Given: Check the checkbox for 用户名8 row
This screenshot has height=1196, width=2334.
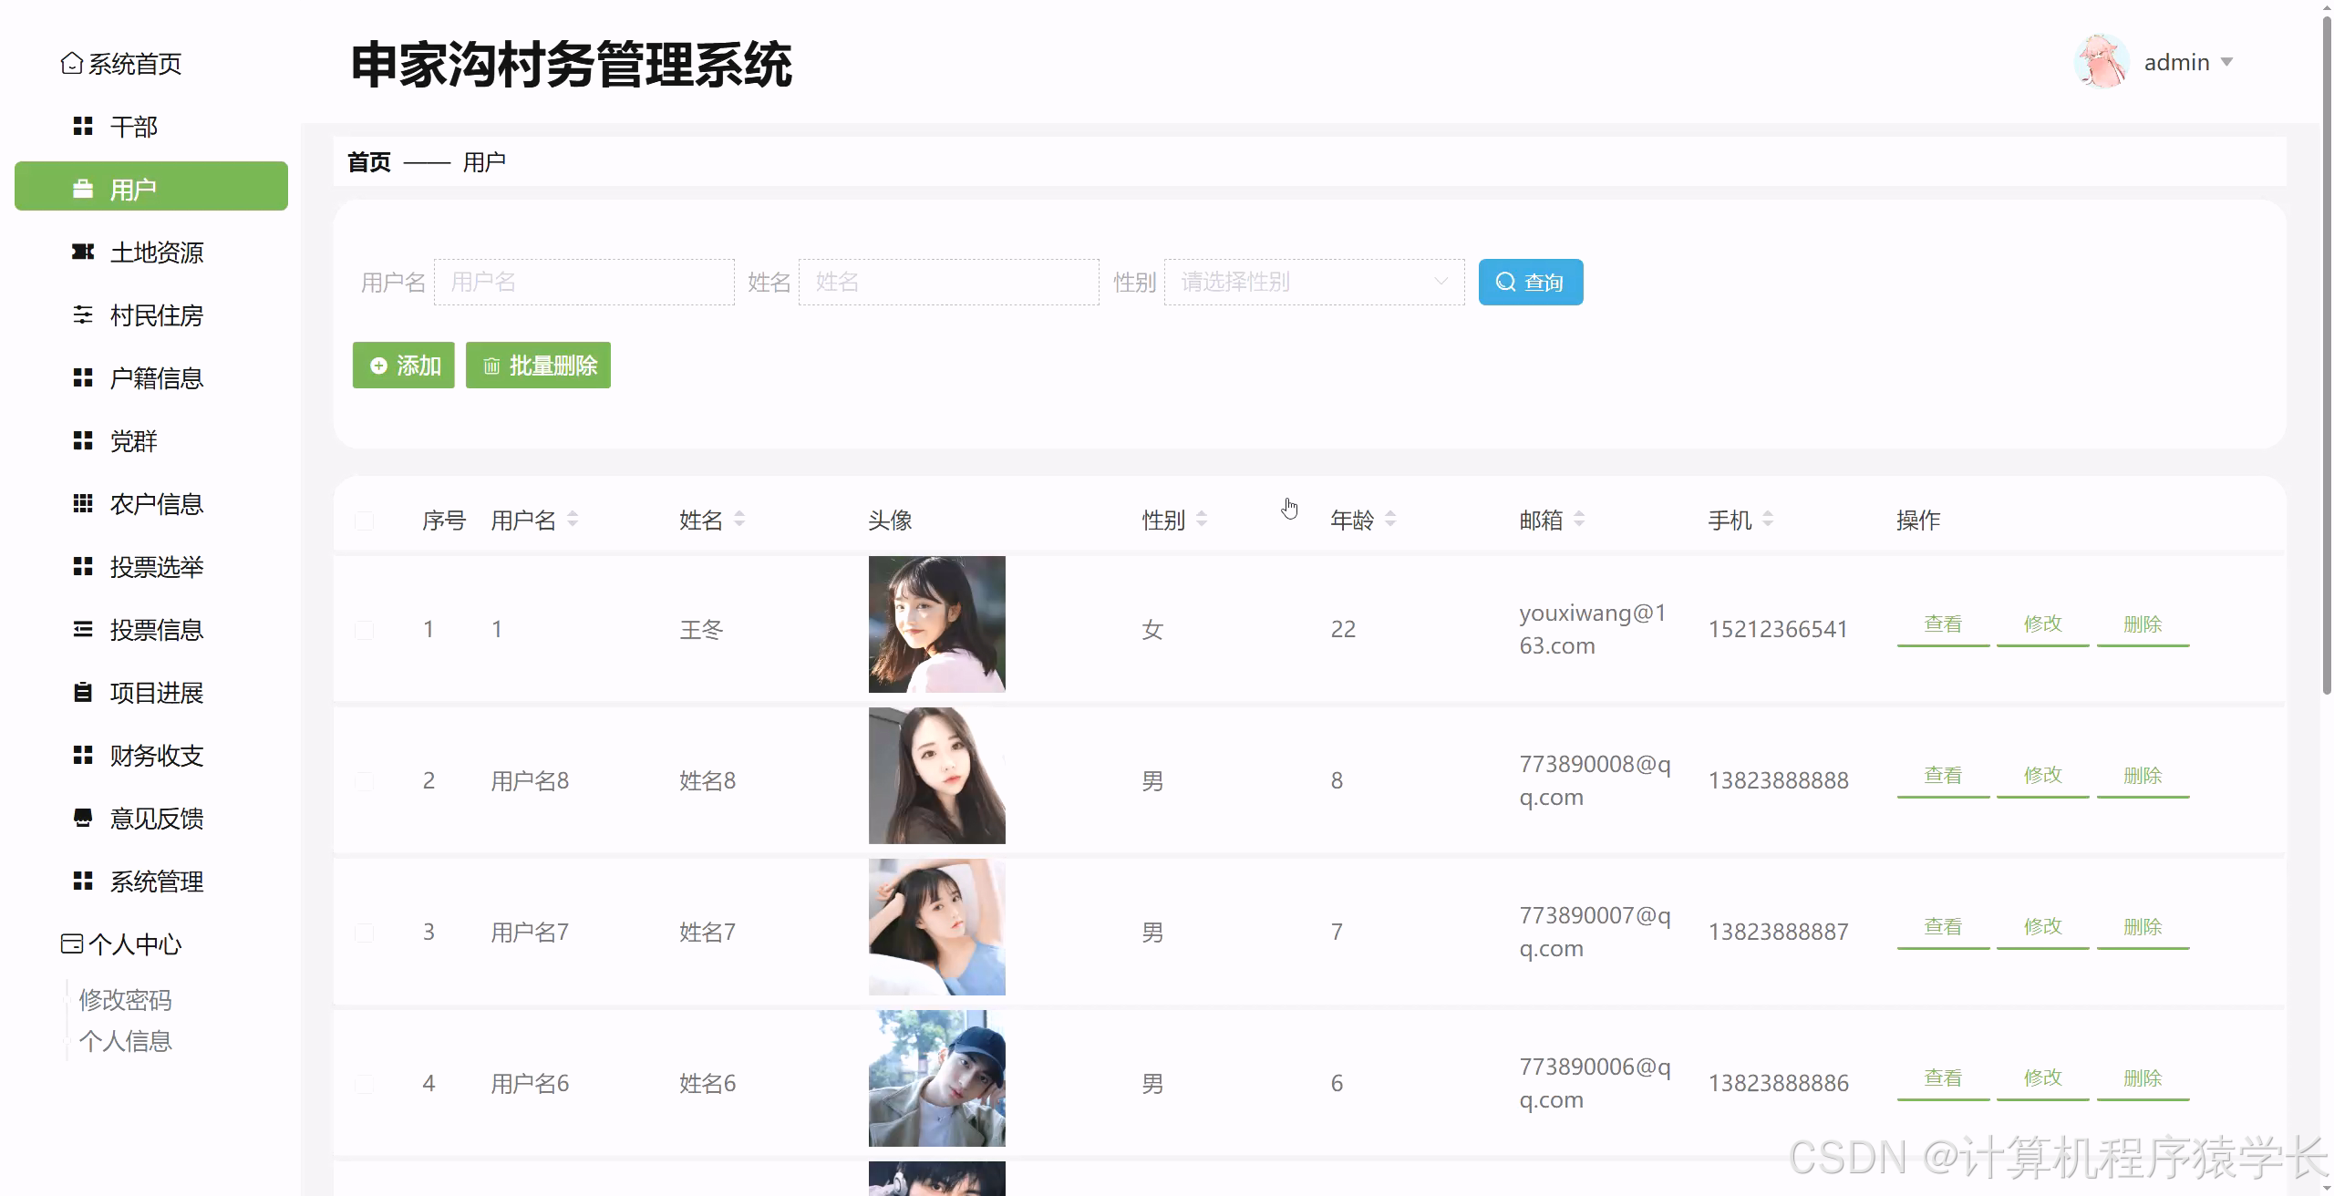Looking at the screenshot, I should tap(365, 779).
